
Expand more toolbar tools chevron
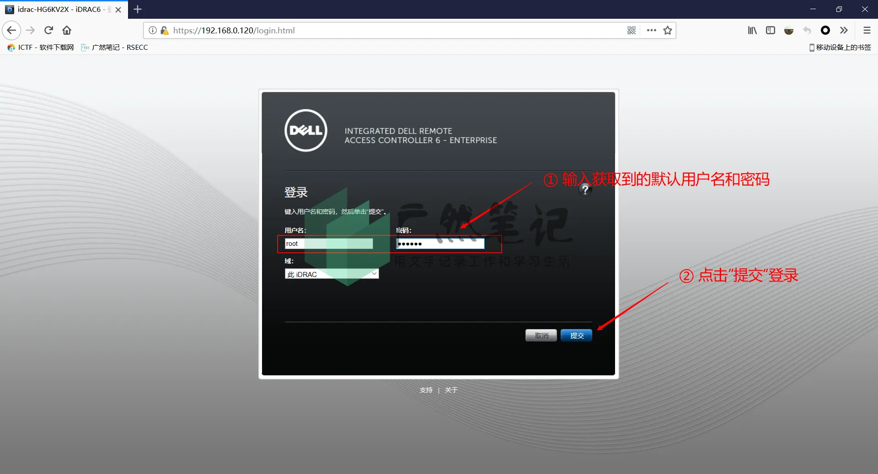coord(844,31)
